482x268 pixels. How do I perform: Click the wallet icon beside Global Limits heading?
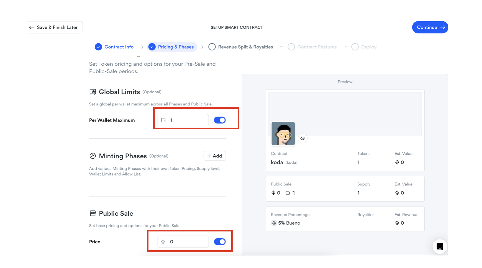click(x=93, y=92)
